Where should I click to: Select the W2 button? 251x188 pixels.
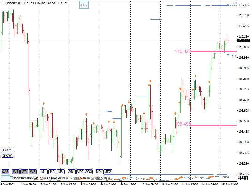pyautogui.click(x=24, y=172)
